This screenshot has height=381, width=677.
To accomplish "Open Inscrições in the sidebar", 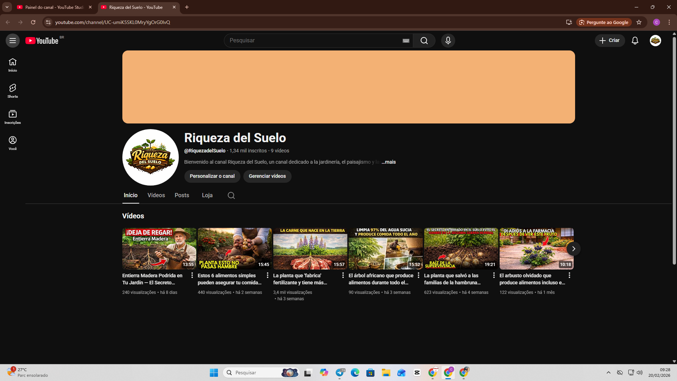I will pos(13,117).
